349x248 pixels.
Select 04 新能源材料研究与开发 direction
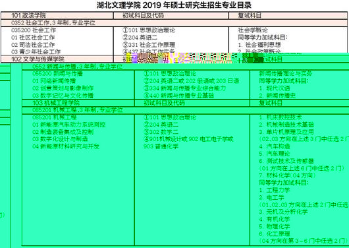pyautogui.click(x=66, y=146)
